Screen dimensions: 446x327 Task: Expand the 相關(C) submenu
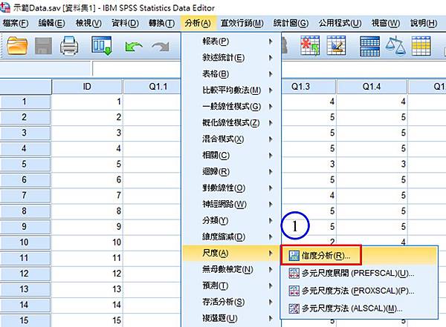(231, 155)
